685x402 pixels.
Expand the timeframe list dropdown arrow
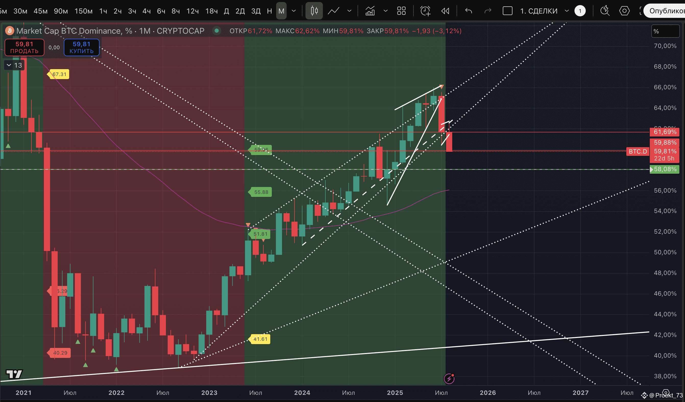pyautogui.click(x=294, y=11)
